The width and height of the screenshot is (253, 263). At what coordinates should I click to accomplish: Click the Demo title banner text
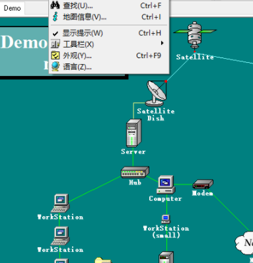click(24, 42)
